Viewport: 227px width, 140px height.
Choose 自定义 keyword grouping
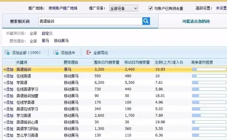pyautogui.click(x=47, y=33)
